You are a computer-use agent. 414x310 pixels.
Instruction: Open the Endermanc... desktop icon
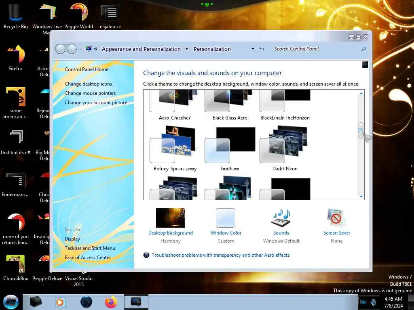[x=16, y=184]
